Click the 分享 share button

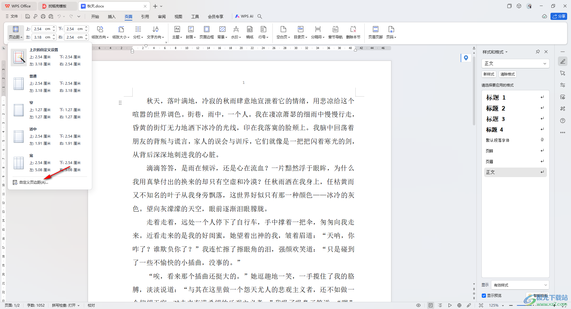[559, 16]
